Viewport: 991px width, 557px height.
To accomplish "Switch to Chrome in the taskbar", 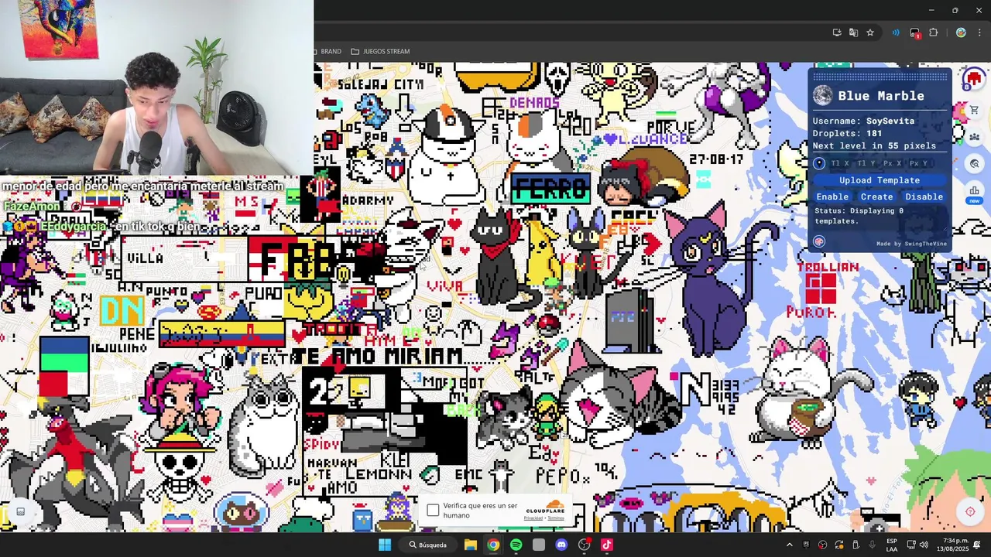I will [x=493, y=545].
